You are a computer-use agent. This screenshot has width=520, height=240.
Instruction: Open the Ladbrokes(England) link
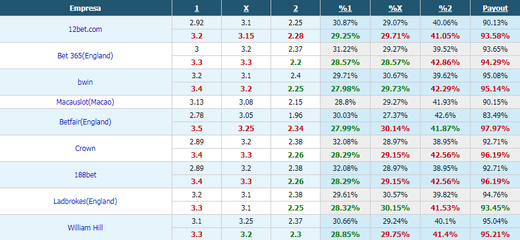coord(86,202)
